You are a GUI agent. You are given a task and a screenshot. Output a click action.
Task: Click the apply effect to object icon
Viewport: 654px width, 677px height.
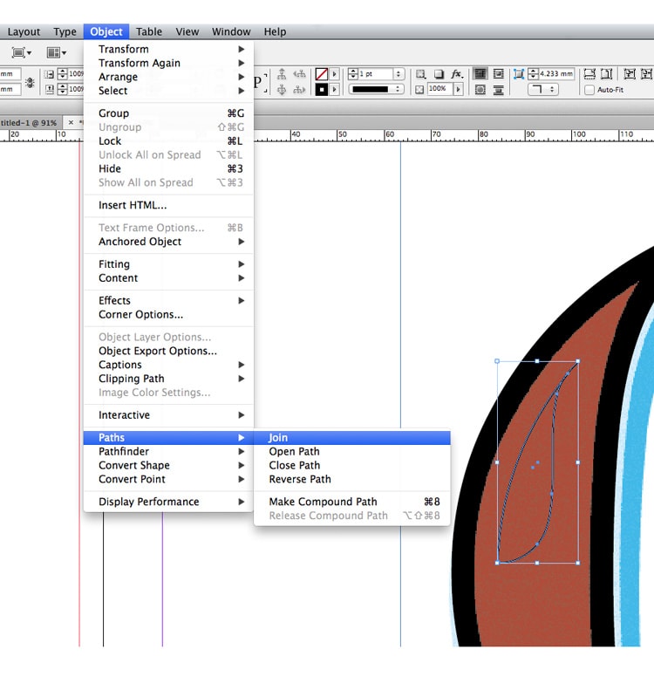click(x=421, y=74)
